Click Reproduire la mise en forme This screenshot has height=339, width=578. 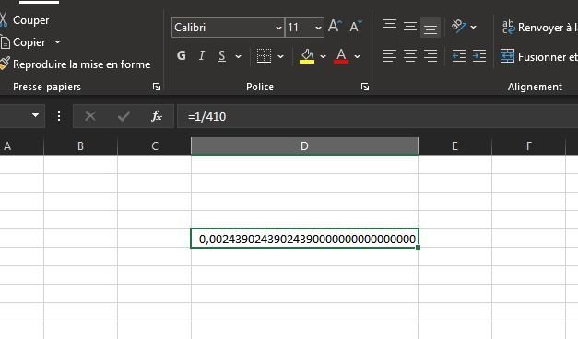(81, 64)
